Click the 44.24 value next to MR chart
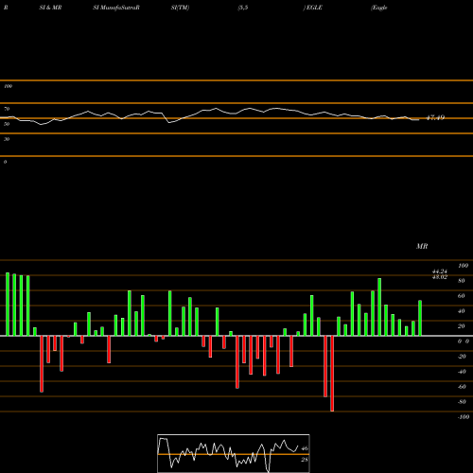The width and height of the screenshot is (473, 473). [440, 272]
